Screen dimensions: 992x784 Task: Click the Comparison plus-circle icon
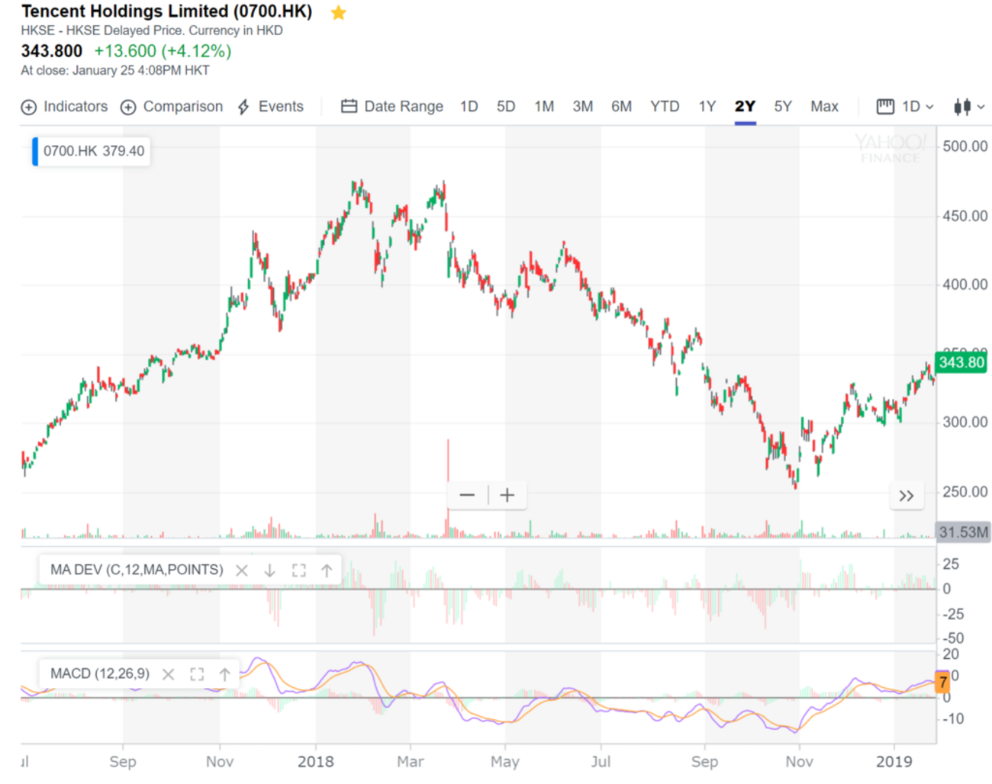point(128,108)
